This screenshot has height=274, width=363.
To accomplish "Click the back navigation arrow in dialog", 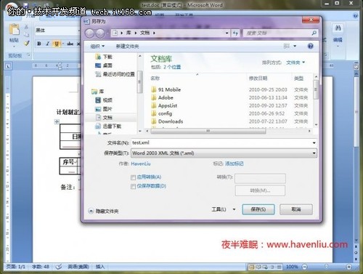I will point(89,33).
